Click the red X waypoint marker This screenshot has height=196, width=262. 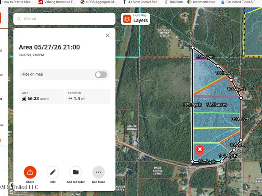tap(200, 151)
